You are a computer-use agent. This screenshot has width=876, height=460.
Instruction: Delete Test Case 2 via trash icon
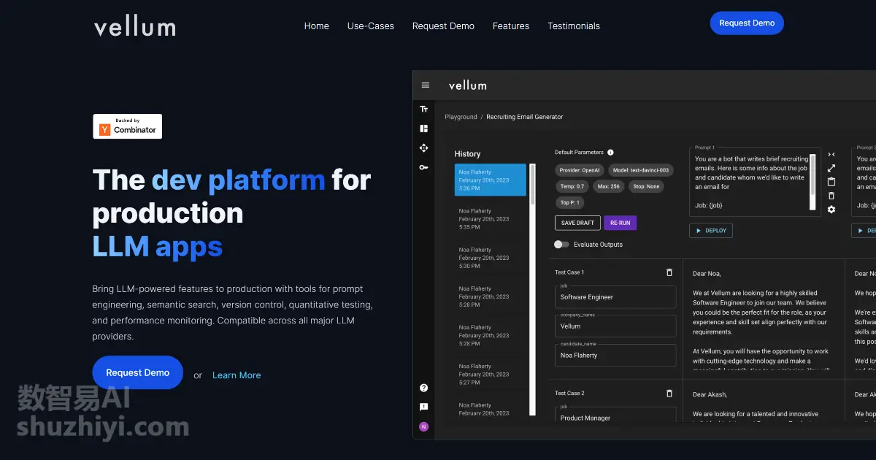[x=669, y=393]
